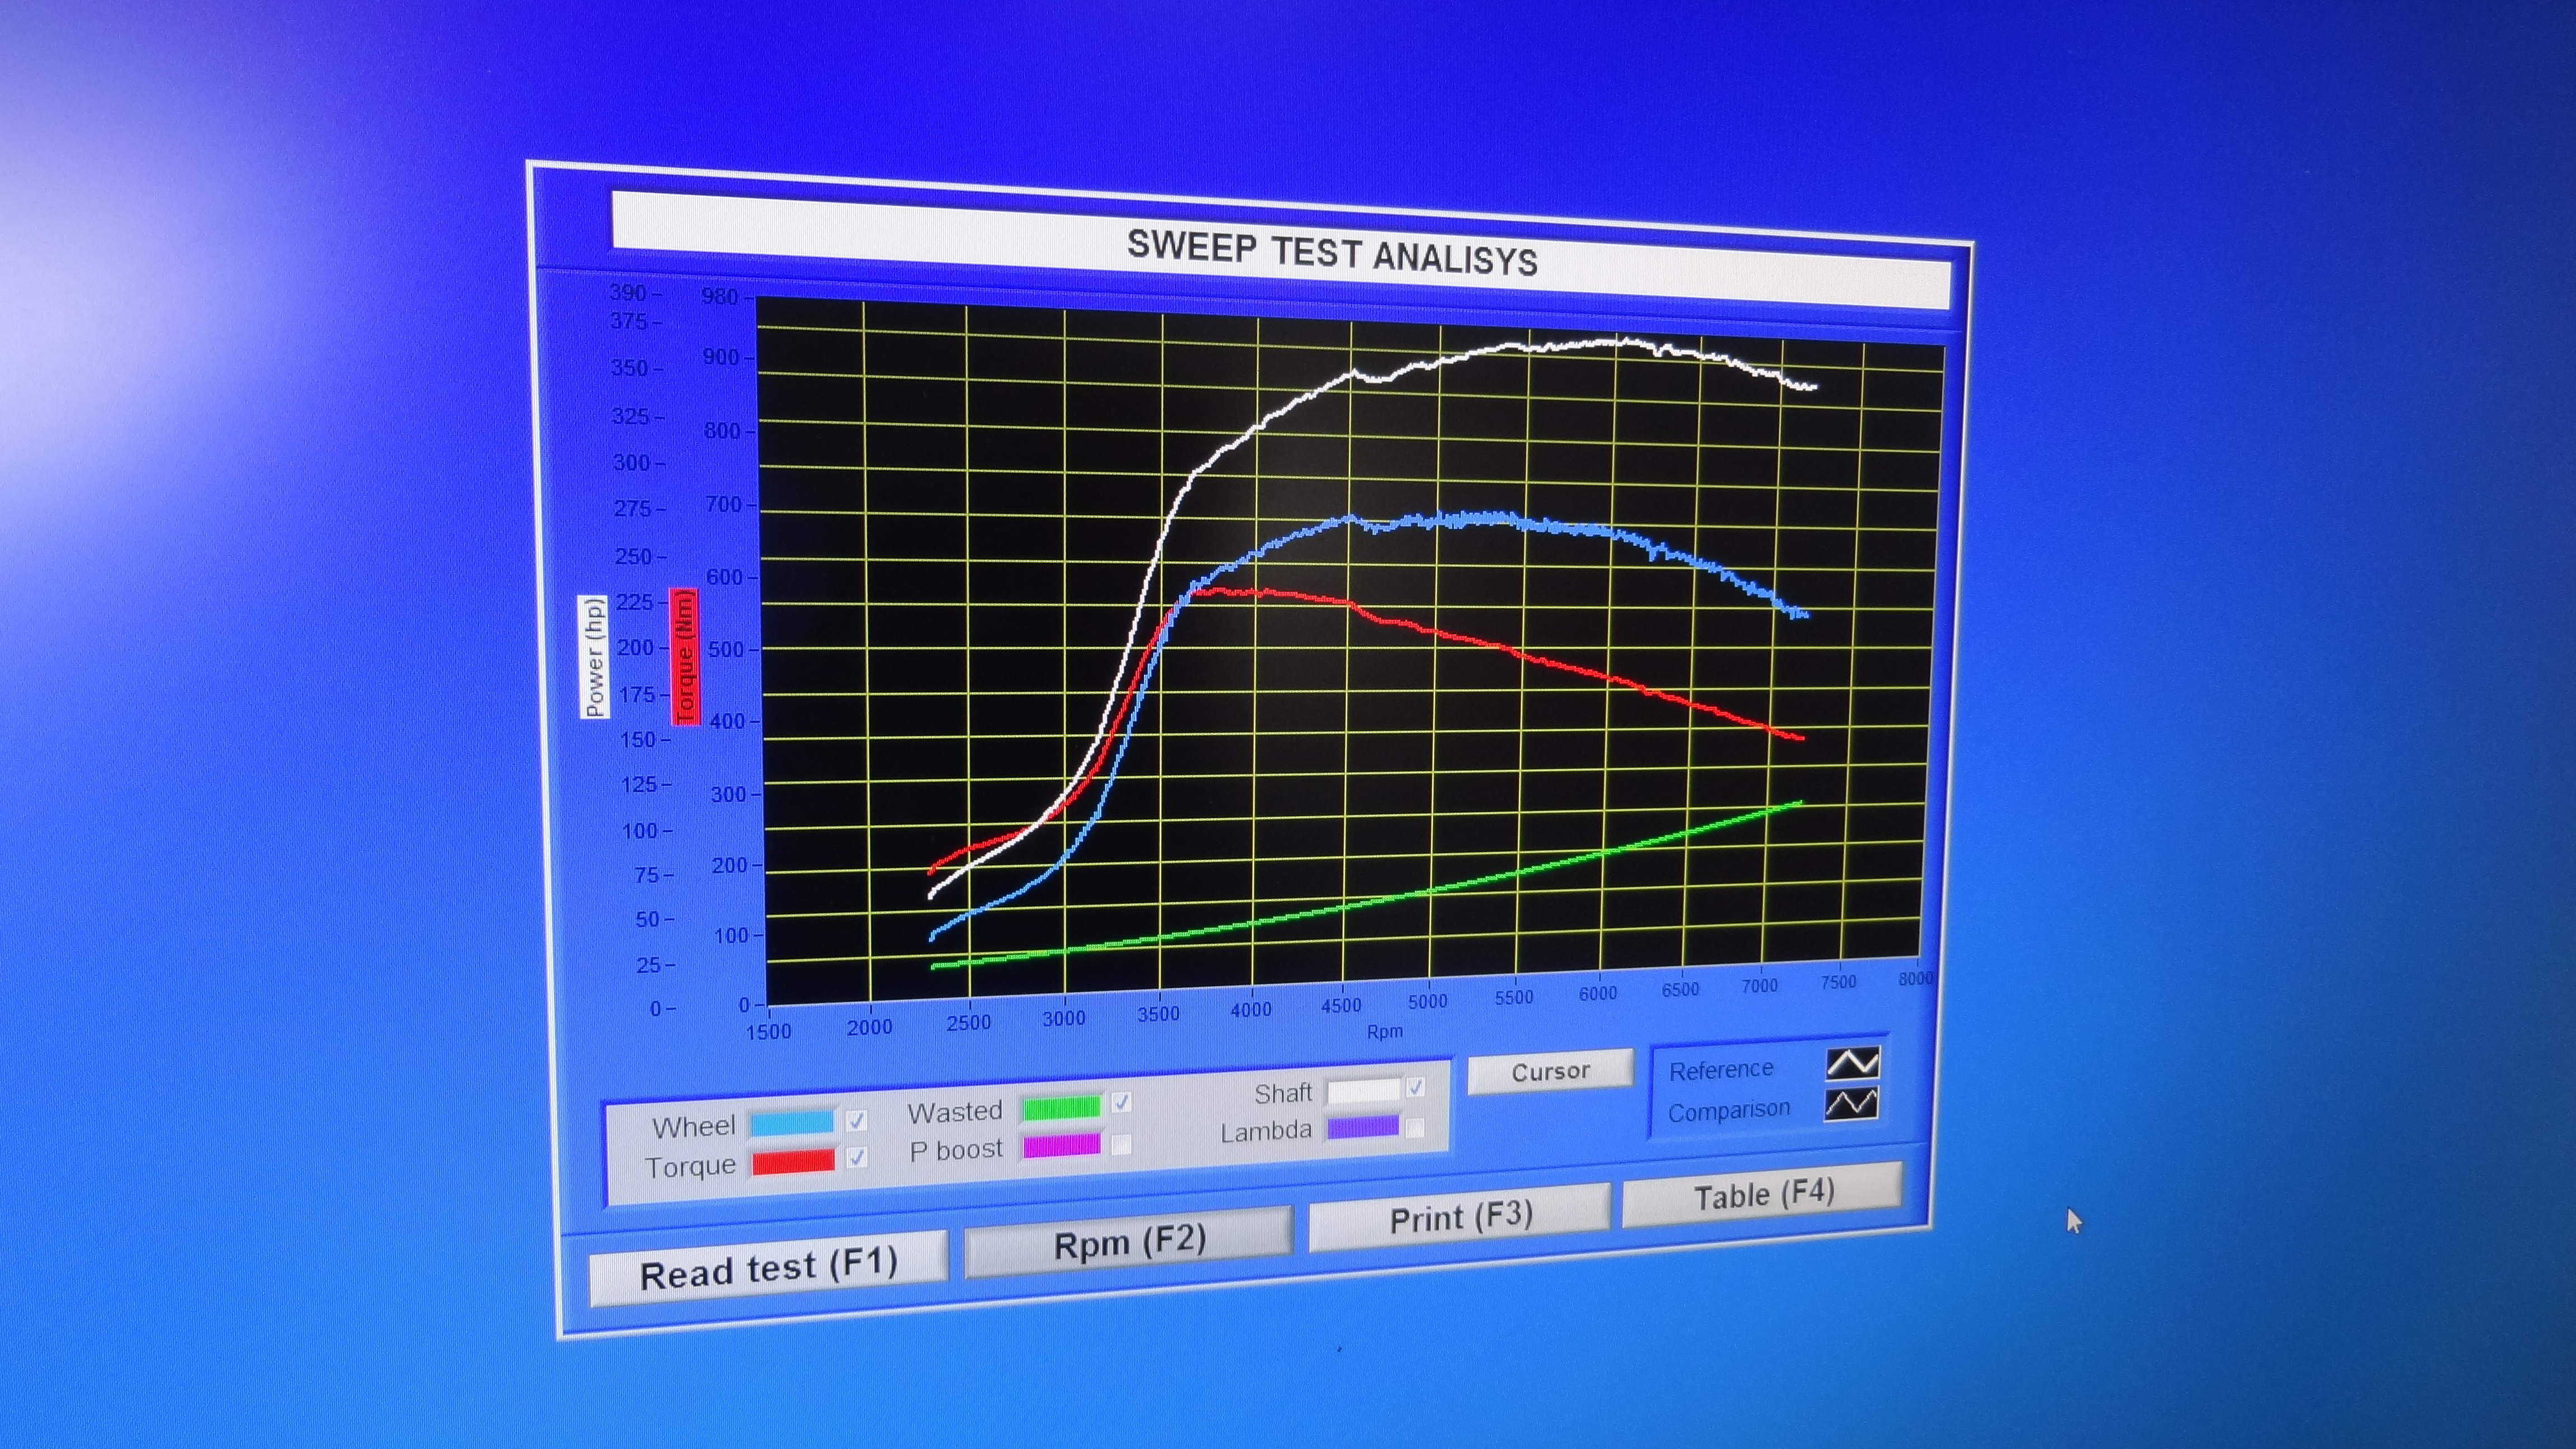Activate the Cursor button
This screenshot has height=1449, width=2576.
tap(1550, 1071)
